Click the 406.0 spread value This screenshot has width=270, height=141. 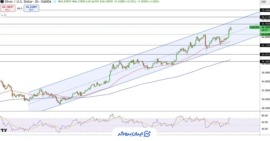(x=20, y=8)
